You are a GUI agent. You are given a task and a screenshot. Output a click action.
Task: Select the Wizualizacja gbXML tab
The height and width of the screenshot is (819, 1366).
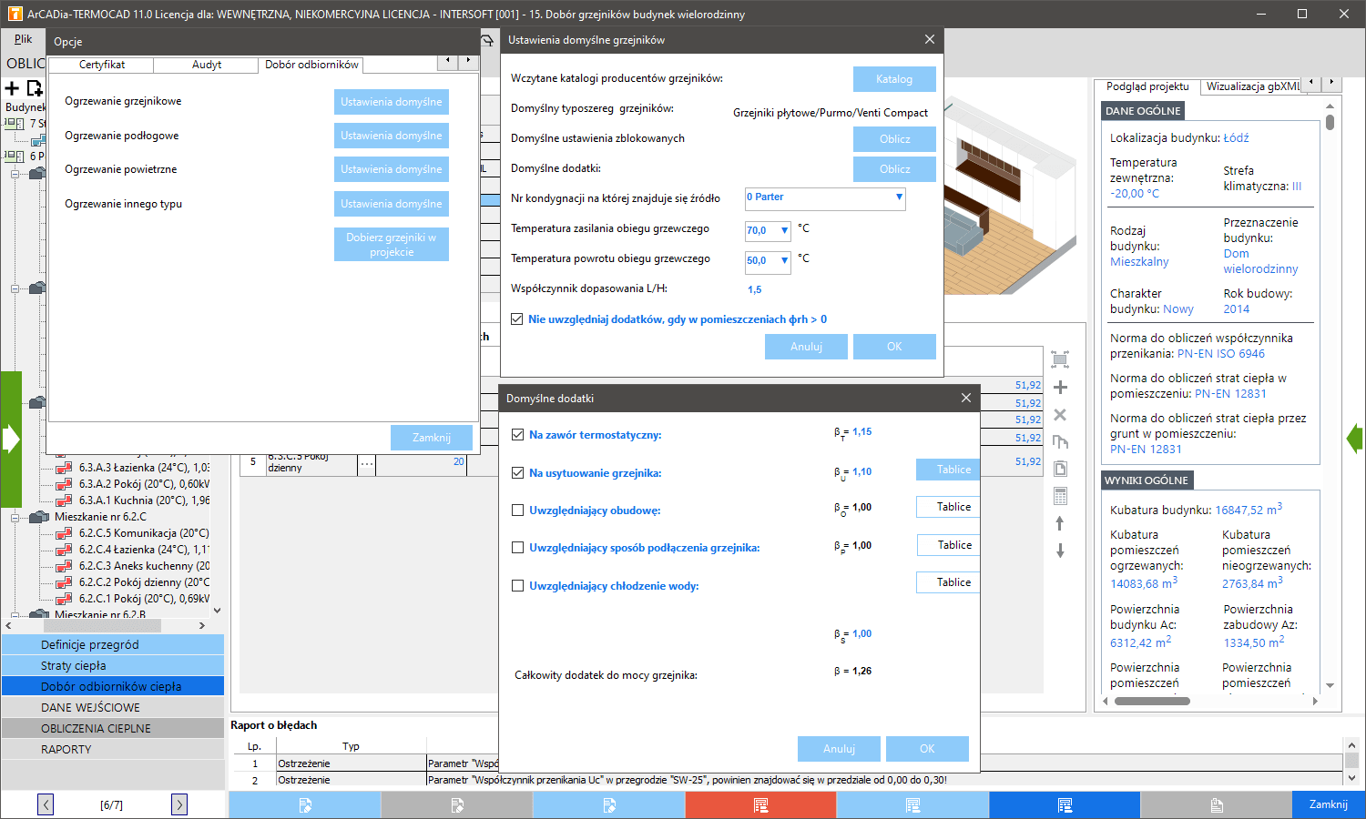tap(1253, 86)
